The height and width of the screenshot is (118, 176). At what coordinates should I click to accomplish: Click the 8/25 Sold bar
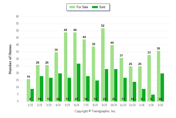pos(97,91)
